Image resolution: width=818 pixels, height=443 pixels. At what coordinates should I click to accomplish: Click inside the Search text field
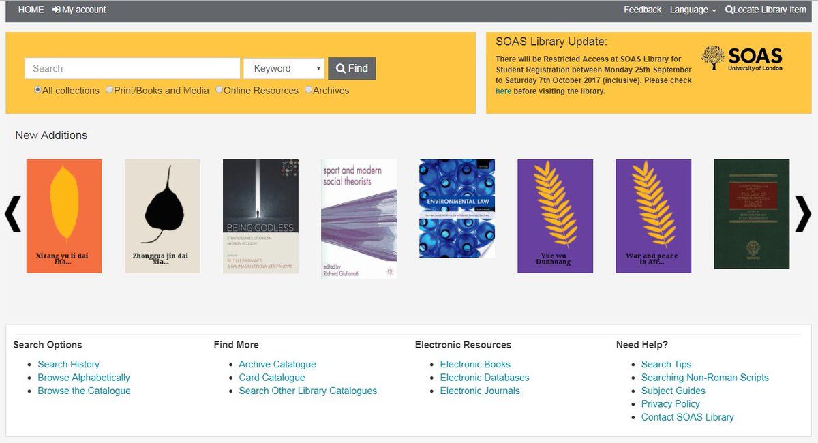pyautogui.click(x=132, y=68)
